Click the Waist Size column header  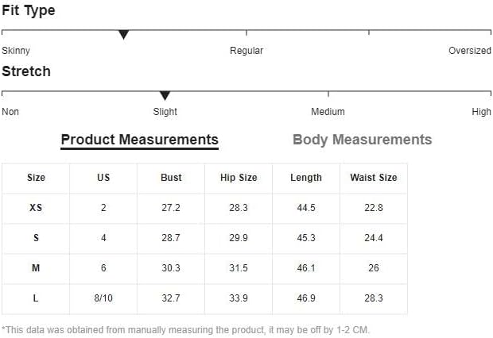pyautogui.click(x=373, y=178)
